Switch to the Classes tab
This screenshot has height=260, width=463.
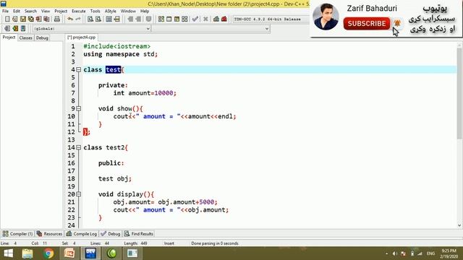26,38
